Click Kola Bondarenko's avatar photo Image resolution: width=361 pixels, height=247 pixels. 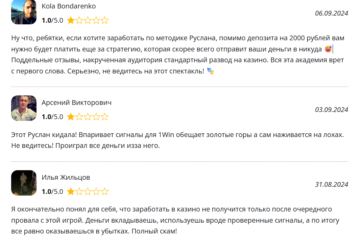tap(24, 12)
